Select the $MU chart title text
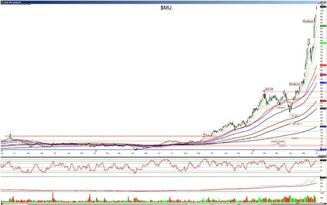 click(x=166, y=8)
